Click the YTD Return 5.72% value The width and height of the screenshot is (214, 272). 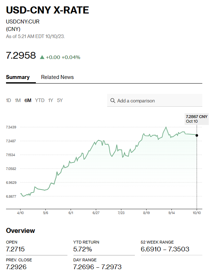point(83,249)
